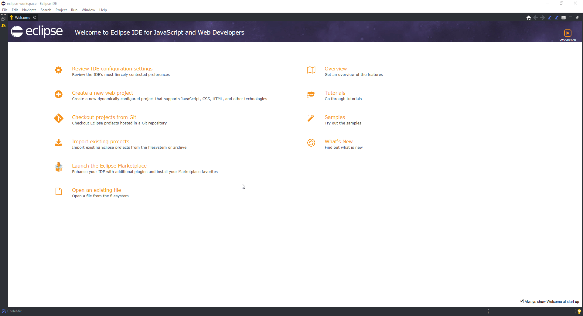
Task: Click the Always show Welcome at start up label
Action: [x=552, y=302]
